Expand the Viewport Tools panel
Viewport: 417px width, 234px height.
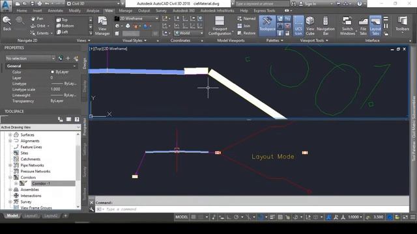(x=314, y=40)
